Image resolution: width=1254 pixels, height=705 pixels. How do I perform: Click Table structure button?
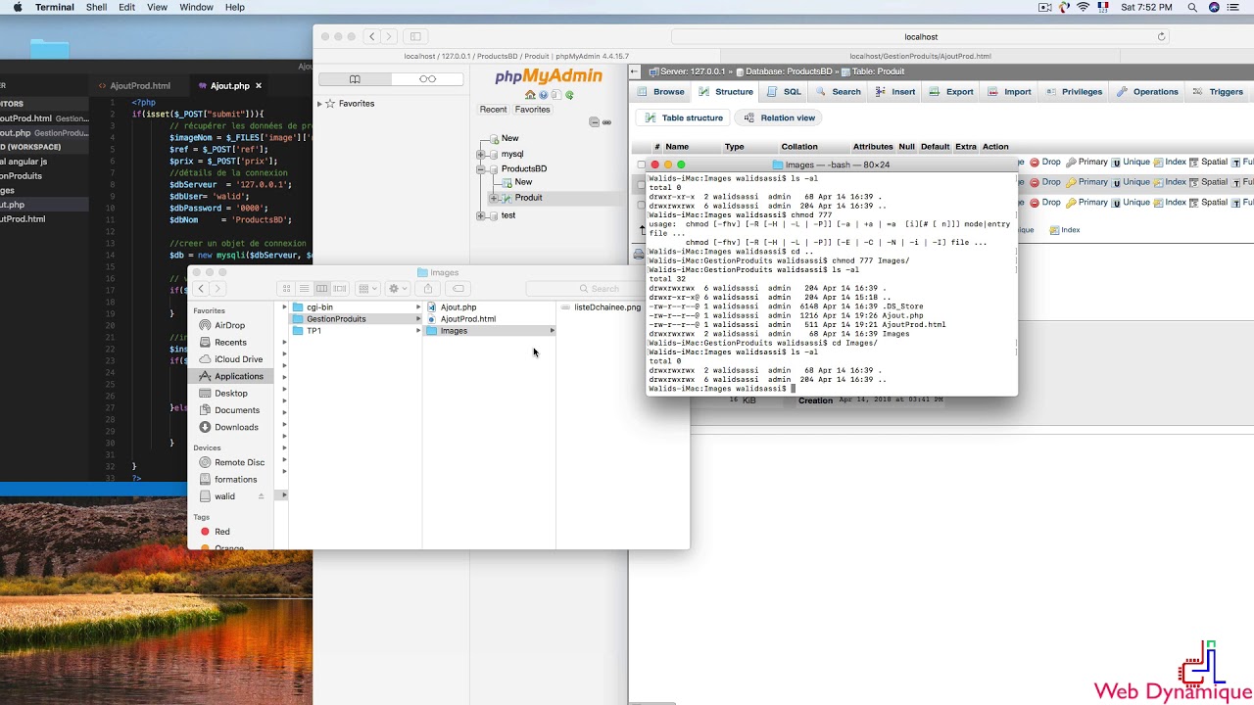(x=684, y=117)
